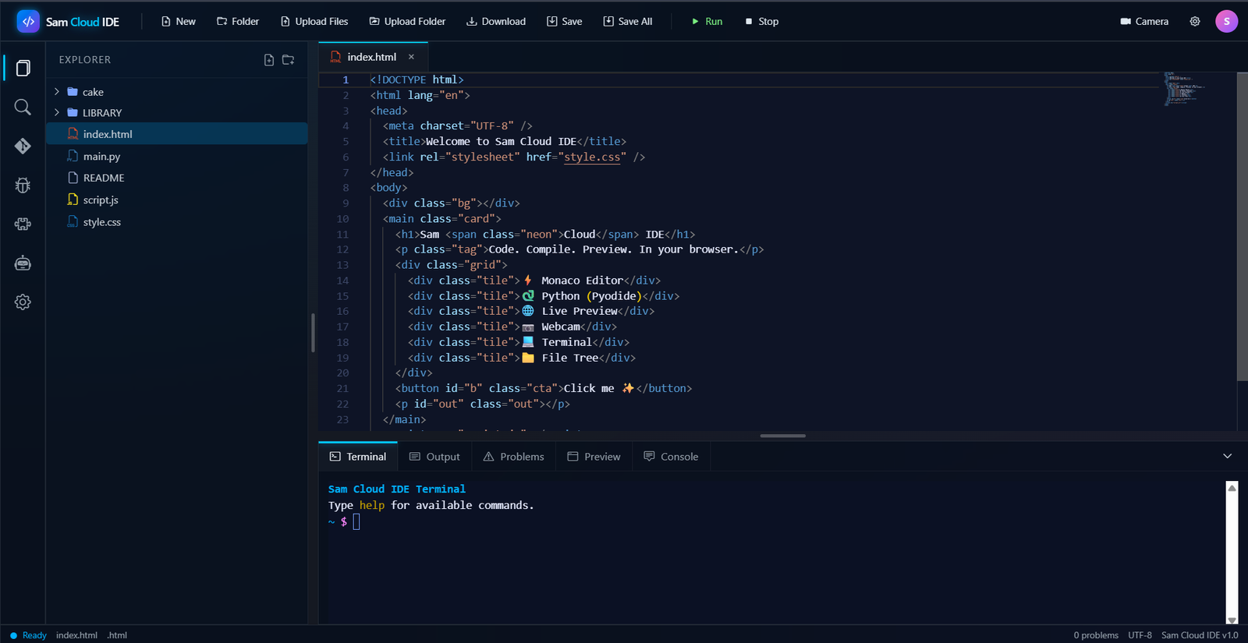The width and height of the screenshot is (1248, 643).
Task: Click the cake folder icon
Action: (73, 92)
